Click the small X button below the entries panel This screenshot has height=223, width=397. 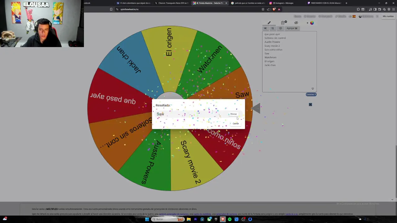[x=310, y=105]
